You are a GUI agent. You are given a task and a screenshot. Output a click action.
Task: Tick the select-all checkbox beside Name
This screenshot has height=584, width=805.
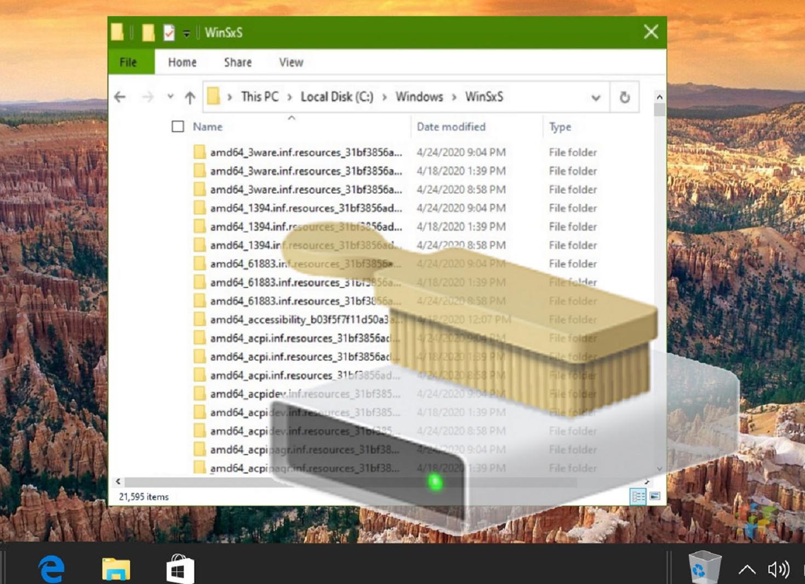[178, 127]
